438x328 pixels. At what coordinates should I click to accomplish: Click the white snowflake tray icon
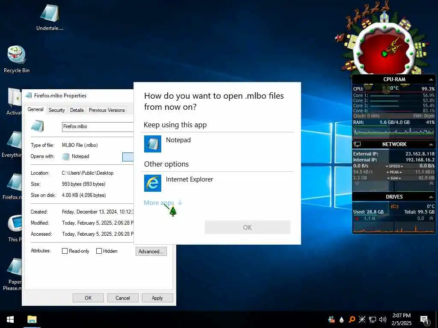[x=362, y=319]
